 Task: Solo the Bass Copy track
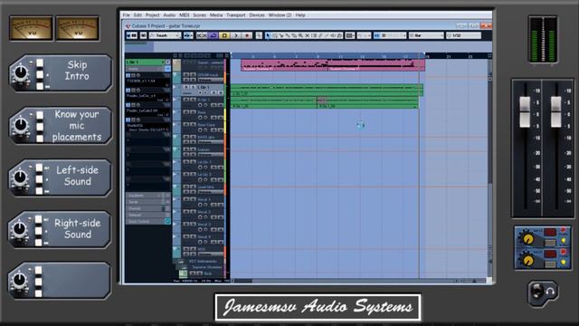(193, 125)
